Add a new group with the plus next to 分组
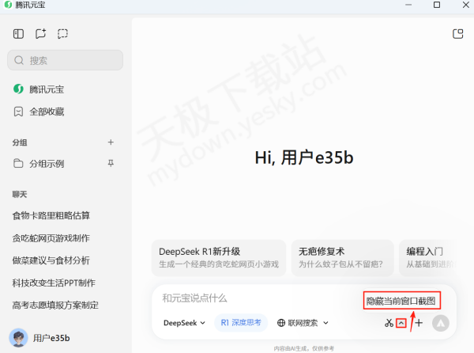 coord(111,142)
